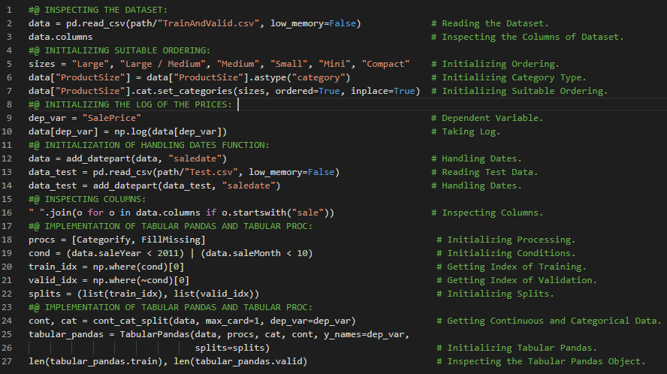Click the astype("category") call
The height and width of the screenshot is (374, 667).
click(x=295, y=77)
